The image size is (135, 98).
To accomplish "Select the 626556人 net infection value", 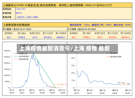I will click(61, 37).
